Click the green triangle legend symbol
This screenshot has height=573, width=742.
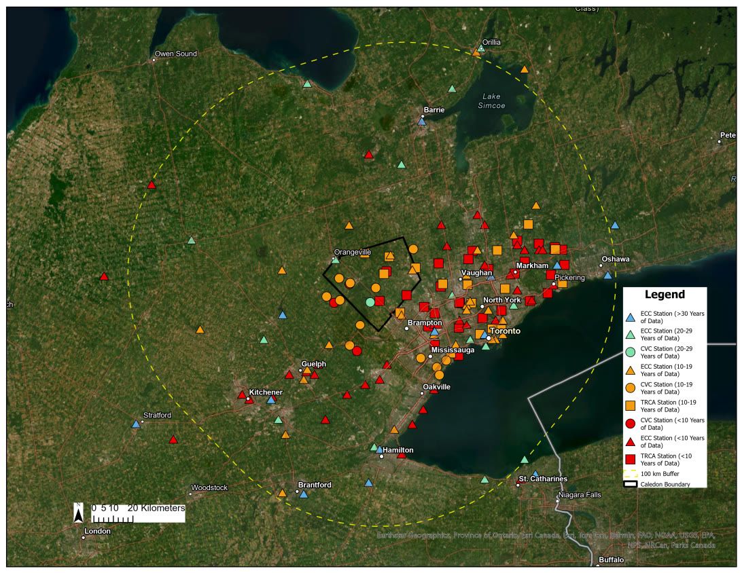click(x=631, y=335)
